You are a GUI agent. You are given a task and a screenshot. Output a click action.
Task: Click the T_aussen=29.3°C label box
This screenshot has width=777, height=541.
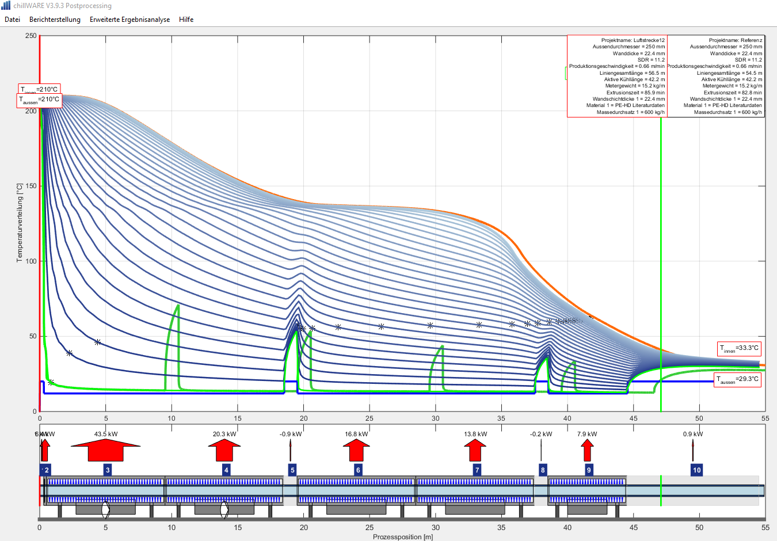[738, 380]
